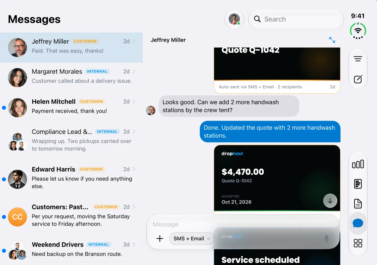377x265 pixels.
Task: Open the SMS + Email channel dropdown
Action: pyautogui.click(x=192, y=239)
